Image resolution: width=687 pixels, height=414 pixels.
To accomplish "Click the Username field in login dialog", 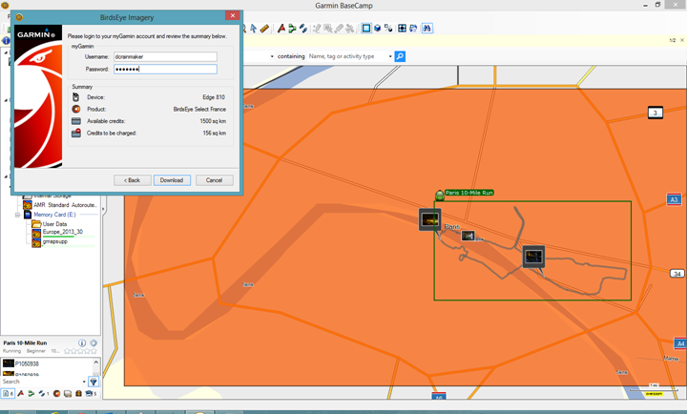I will click(166, 56).
